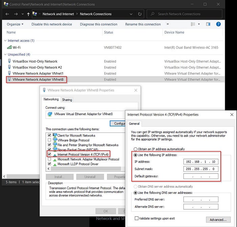This screenshot has width=237, height=227.
Task: Check Validate settings upon exit
Action: [137, 219]
